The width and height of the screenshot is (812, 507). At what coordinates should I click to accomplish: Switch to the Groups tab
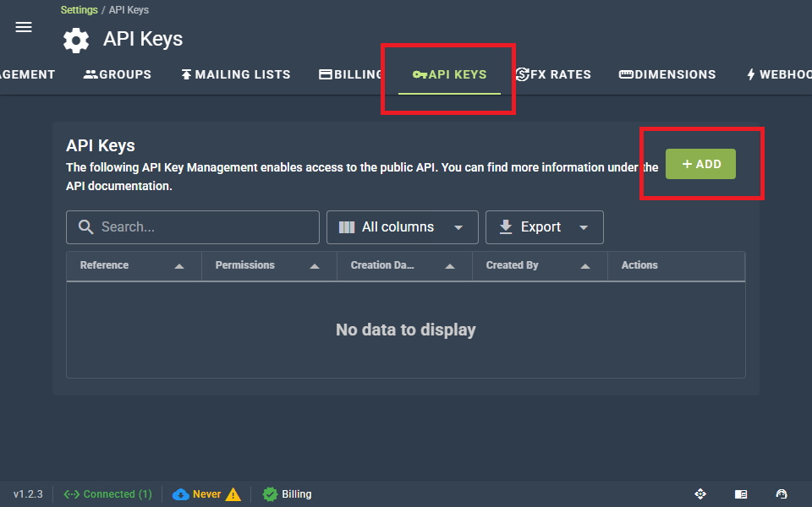point(117,74)
